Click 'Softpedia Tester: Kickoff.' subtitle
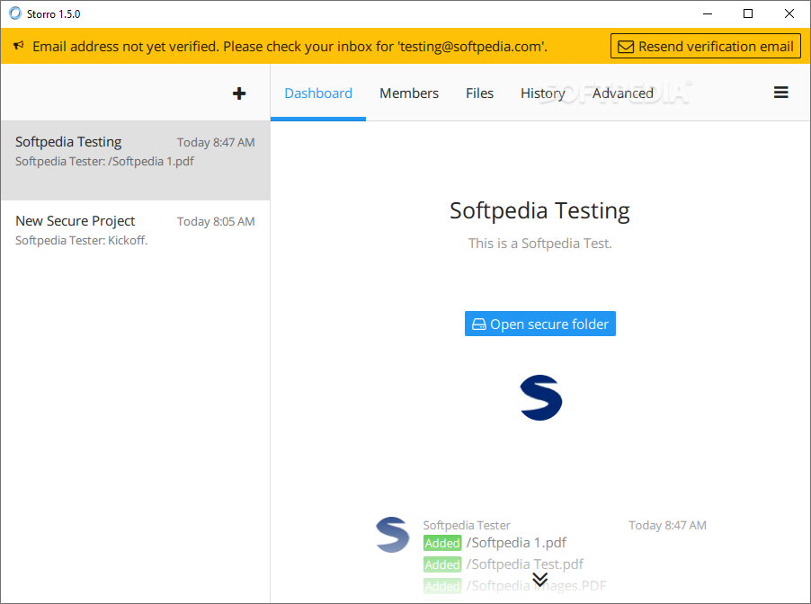811x604 pixels. [x=81, y=241]
